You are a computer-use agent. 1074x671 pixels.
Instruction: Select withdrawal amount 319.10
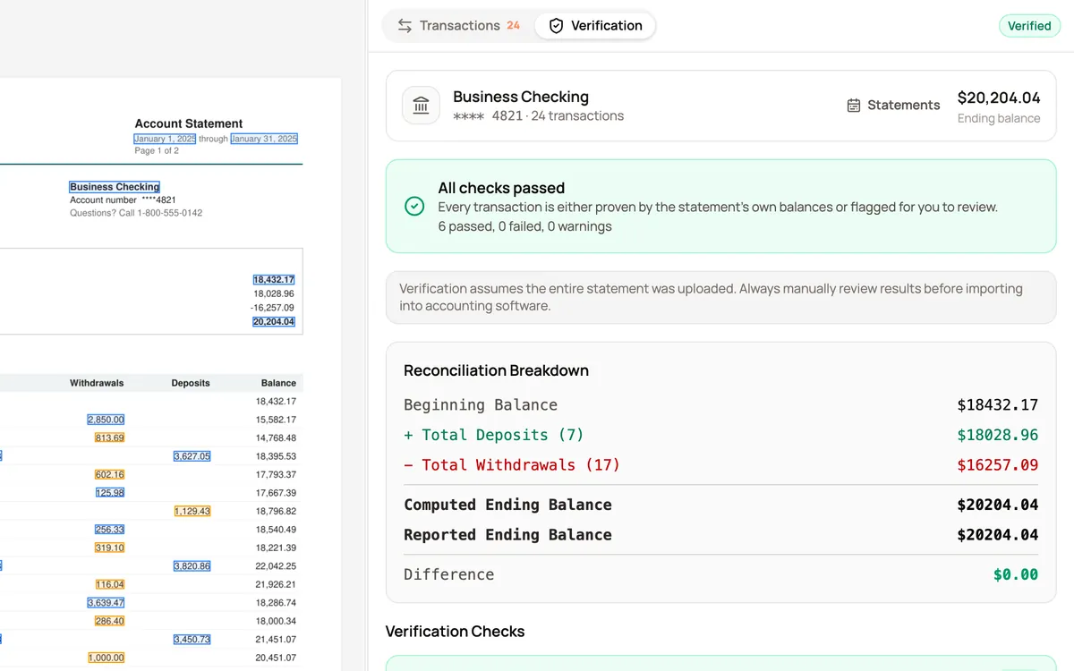[109, 548]
